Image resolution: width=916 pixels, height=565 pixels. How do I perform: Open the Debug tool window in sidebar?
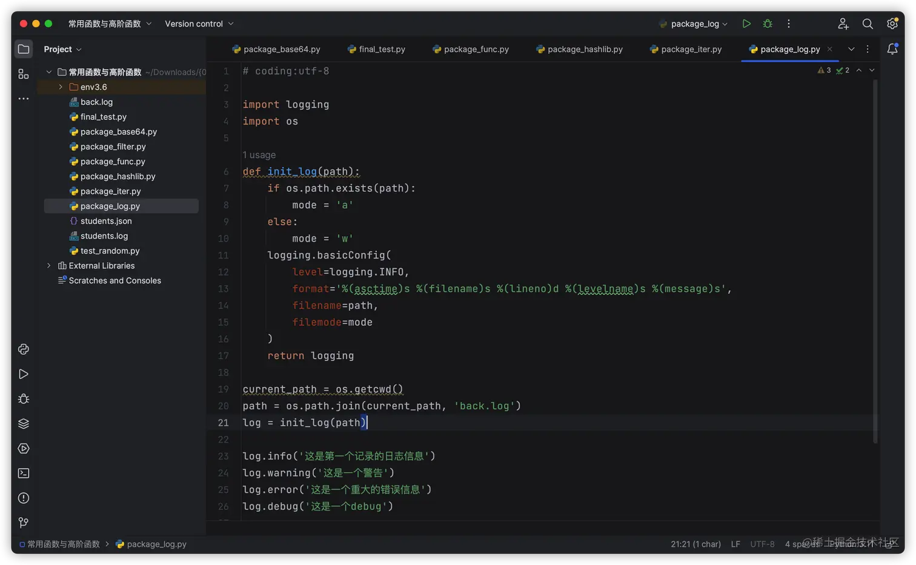[24, 399]
